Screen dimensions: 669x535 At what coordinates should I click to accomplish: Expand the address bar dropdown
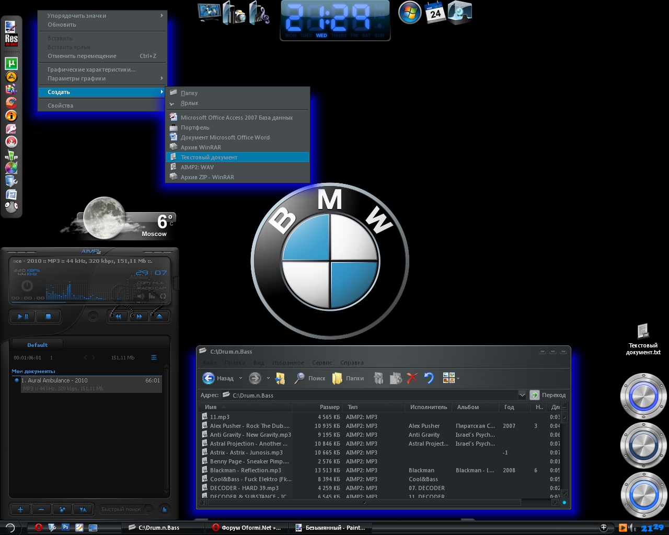(x=522, y=395)
